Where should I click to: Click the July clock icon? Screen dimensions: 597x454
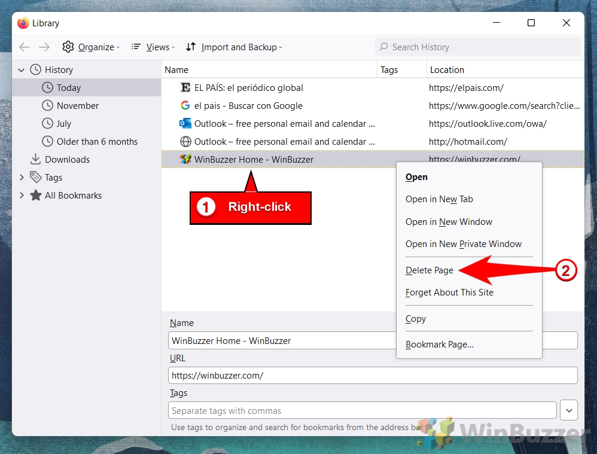pos(47,123)
